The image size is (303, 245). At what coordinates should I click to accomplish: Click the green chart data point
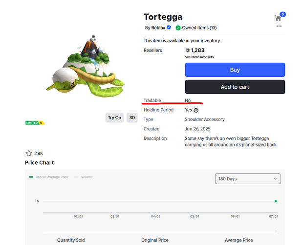(276, 201)
